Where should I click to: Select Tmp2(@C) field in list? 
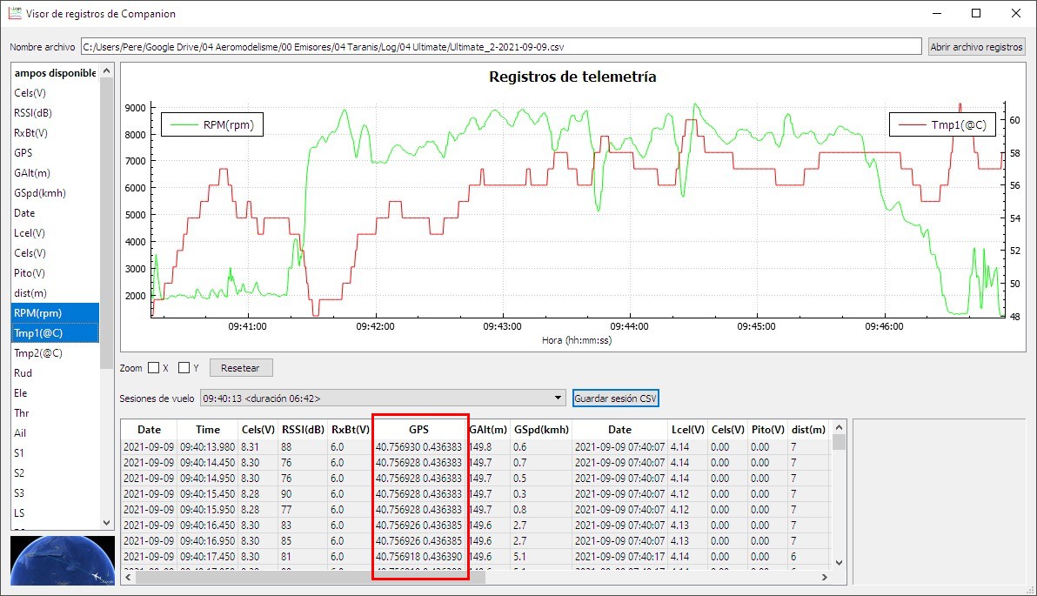pyautogui.click(x=38, y=353)
